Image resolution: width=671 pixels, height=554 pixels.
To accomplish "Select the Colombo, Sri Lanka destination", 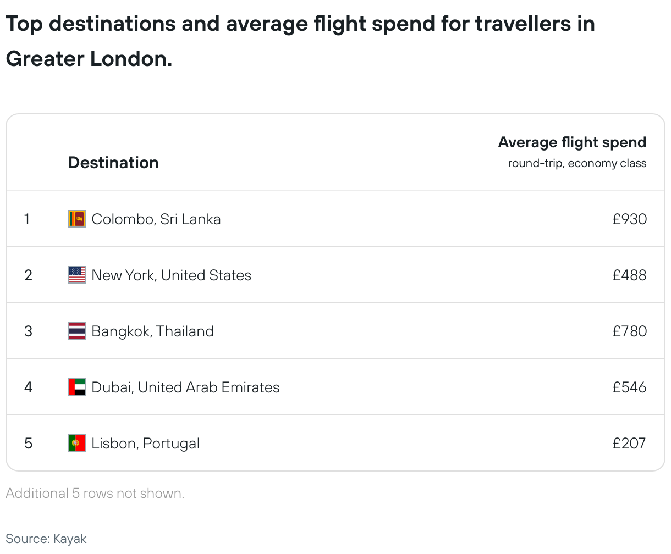I will tap(156, 219).
